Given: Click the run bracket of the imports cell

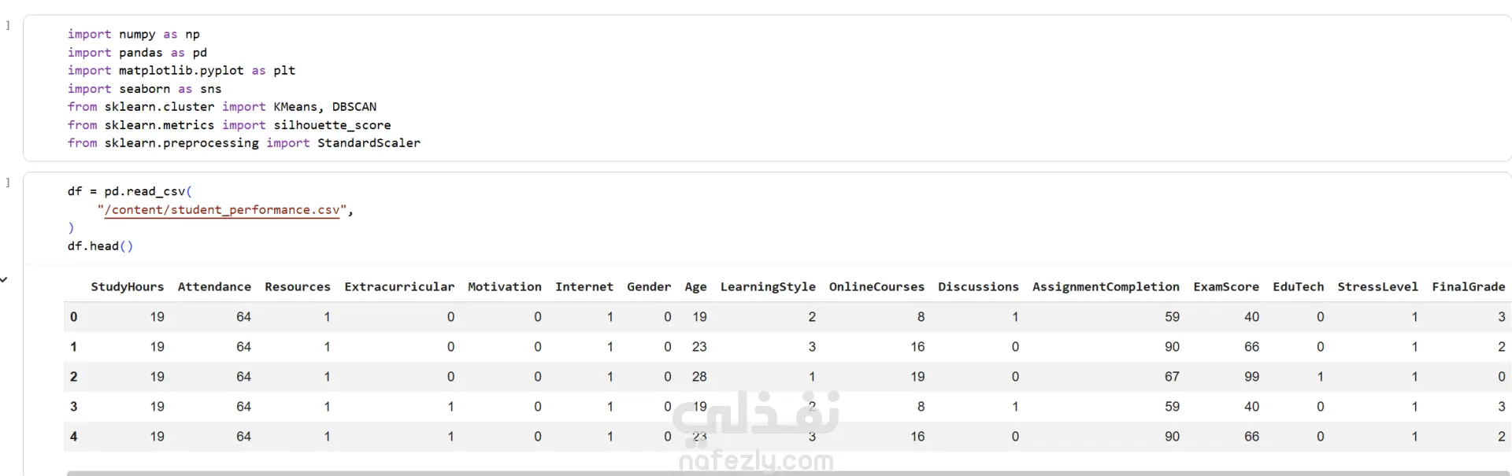Looking at the screenshot, I should [8, 25].
